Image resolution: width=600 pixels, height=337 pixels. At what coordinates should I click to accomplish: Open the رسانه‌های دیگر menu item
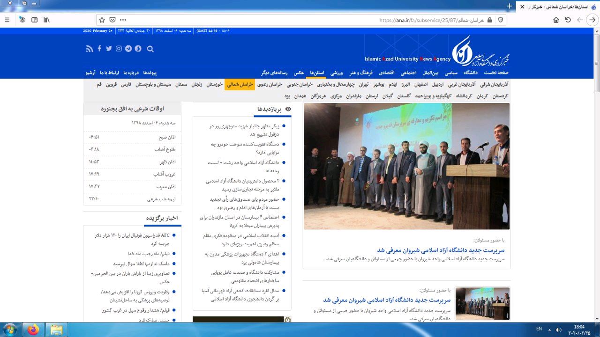click(x=275, y=73)
